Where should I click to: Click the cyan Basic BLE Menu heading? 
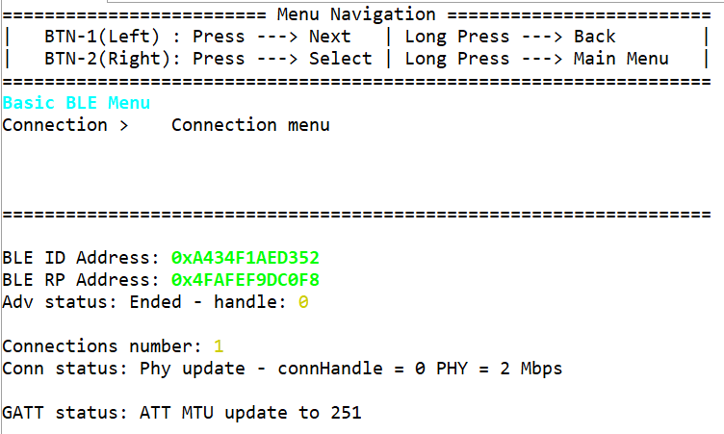tap(76, 103)
